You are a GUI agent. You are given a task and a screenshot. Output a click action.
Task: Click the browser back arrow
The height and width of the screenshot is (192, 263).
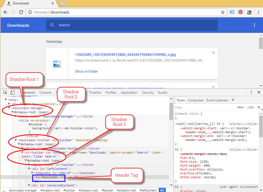click(x=6, y=12)
